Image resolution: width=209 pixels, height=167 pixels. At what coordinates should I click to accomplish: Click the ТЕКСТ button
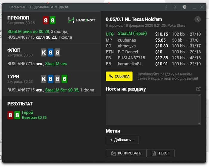click(x=161, y=153)
